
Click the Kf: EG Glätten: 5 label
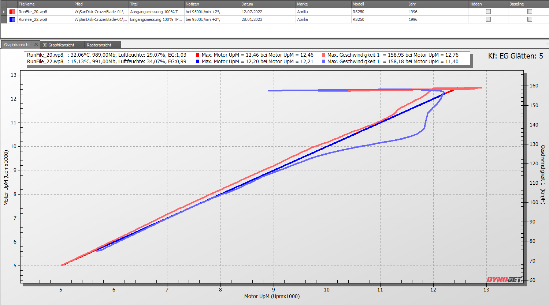tap(515, 56)
